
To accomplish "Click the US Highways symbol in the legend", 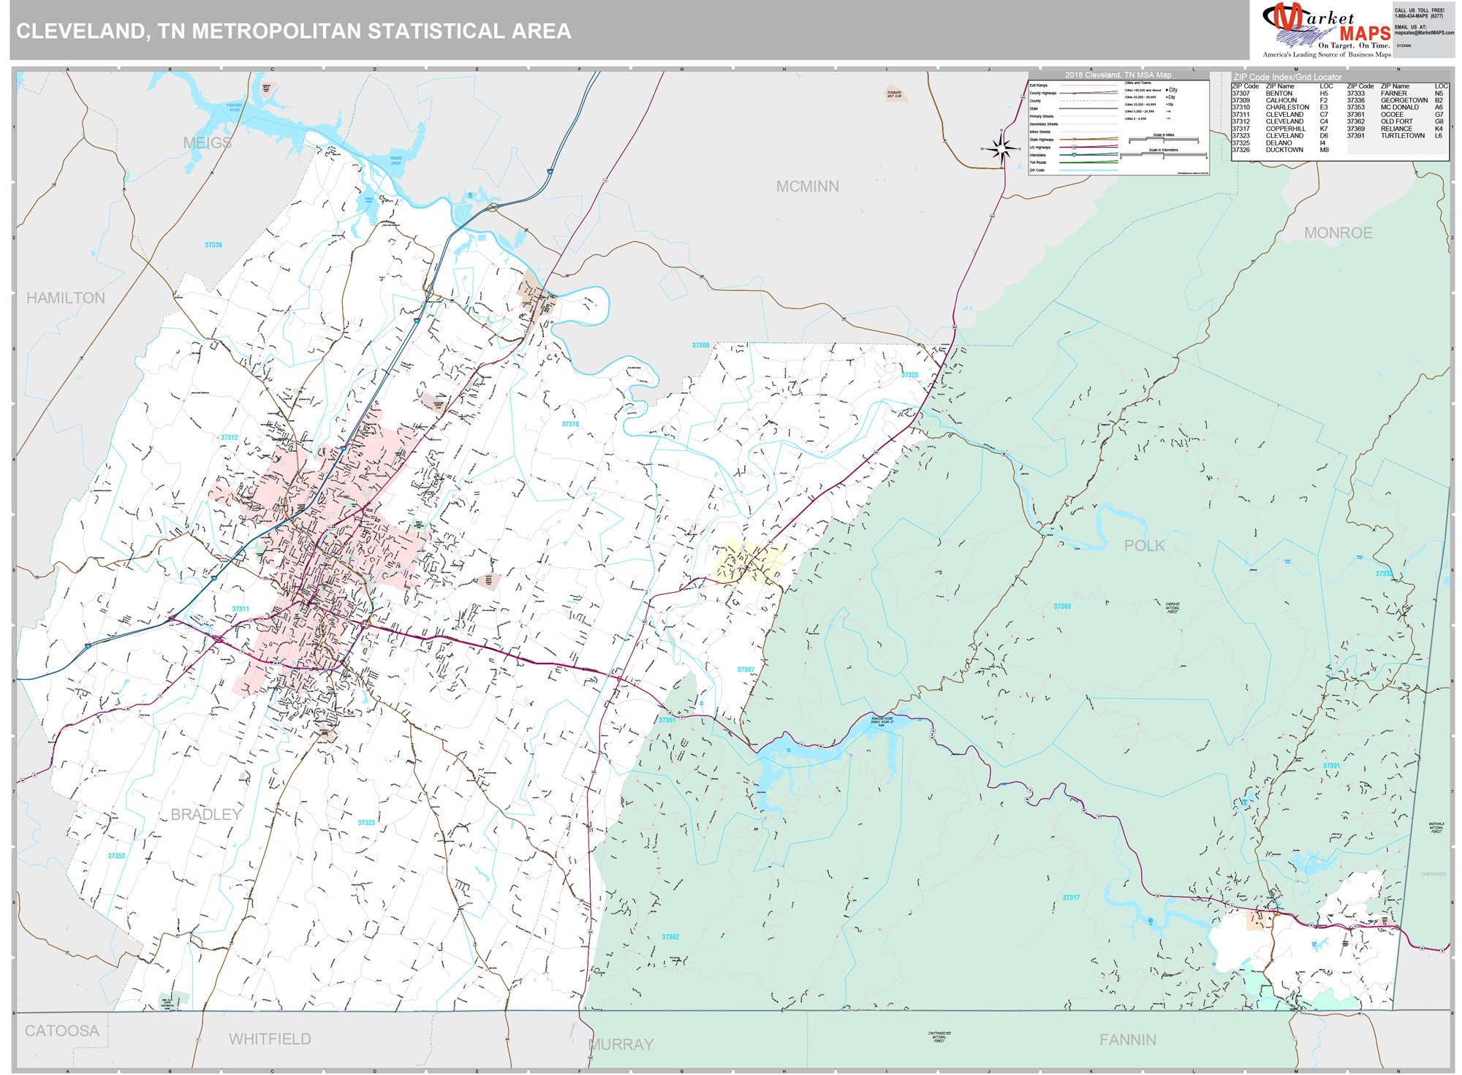I will (1075, 147).
